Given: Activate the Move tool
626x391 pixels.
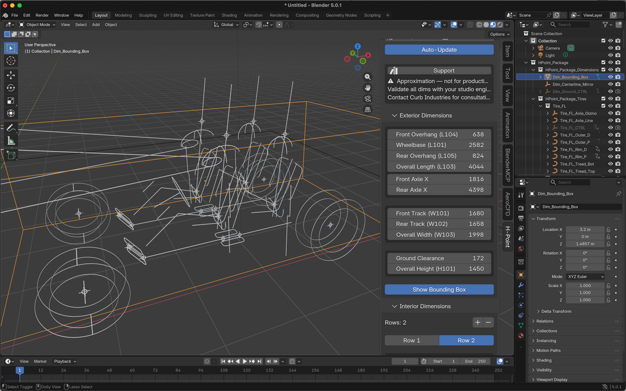Looking at the screenshot, I should 11,75.
